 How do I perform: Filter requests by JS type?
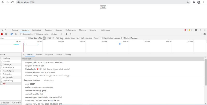pyautogui.click(x=53, y=38)
